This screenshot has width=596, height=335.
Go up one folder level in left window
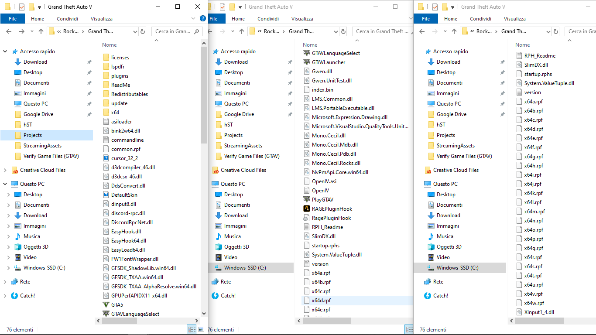click(x=41, y=31)
